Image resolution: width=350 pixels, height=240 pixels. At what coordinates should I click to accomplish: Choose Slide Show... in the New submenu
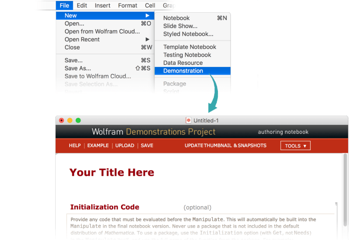[192, 26]
